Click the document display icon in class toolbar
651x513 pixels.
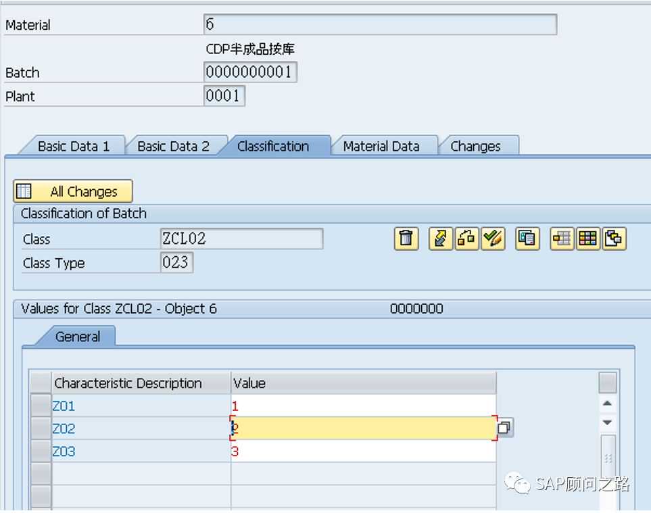click(x=527, y=239)
